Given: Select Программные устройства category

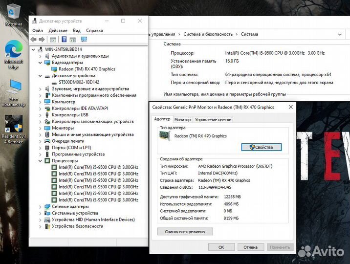Looking at the screenshot, I should (78, 154).
